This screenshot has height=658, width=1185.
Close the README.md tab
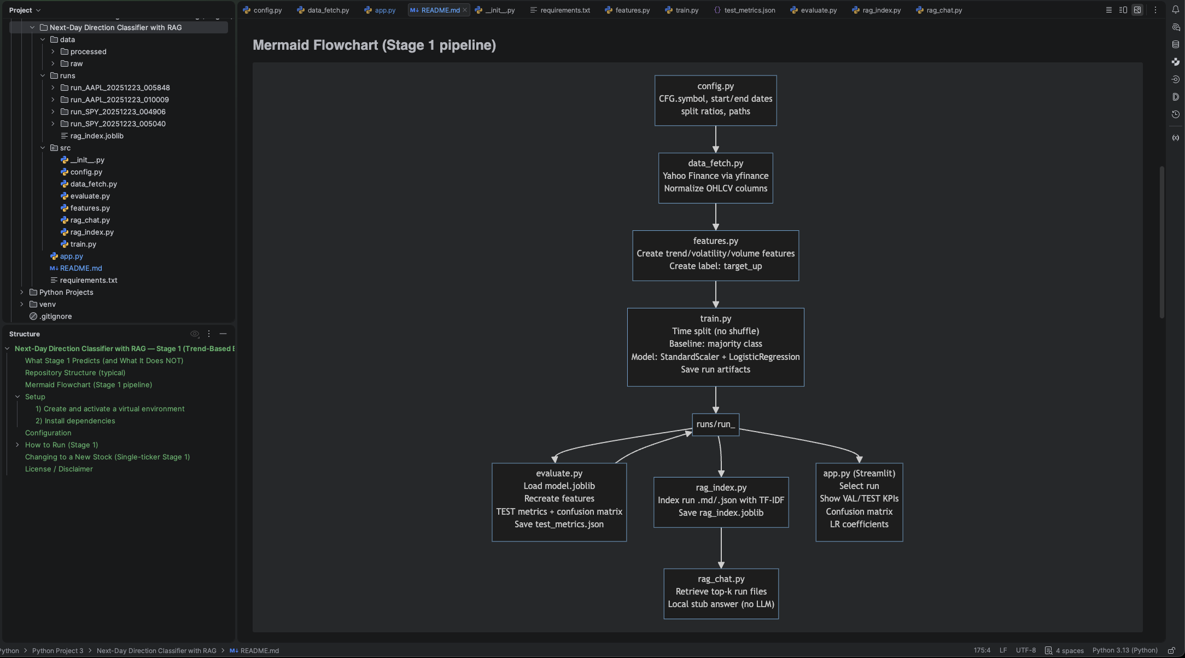464,10
